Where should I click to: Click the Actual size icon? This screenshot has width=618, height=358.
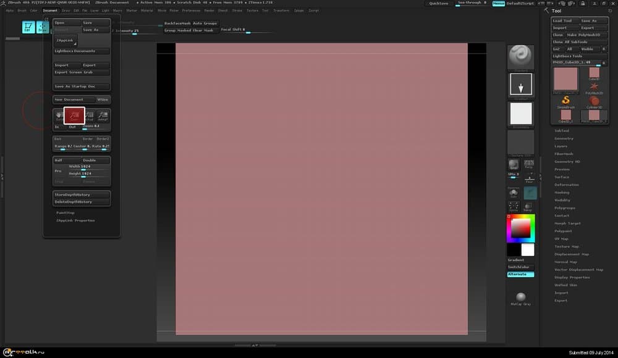pyautogui.click(x=90, y=116)
